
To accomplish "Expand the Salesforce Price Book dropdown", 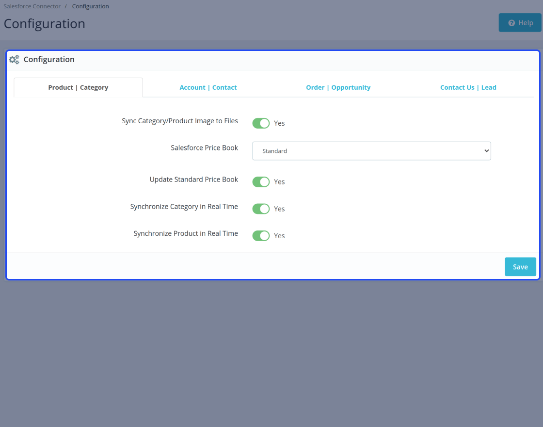I will pos(371,151).
